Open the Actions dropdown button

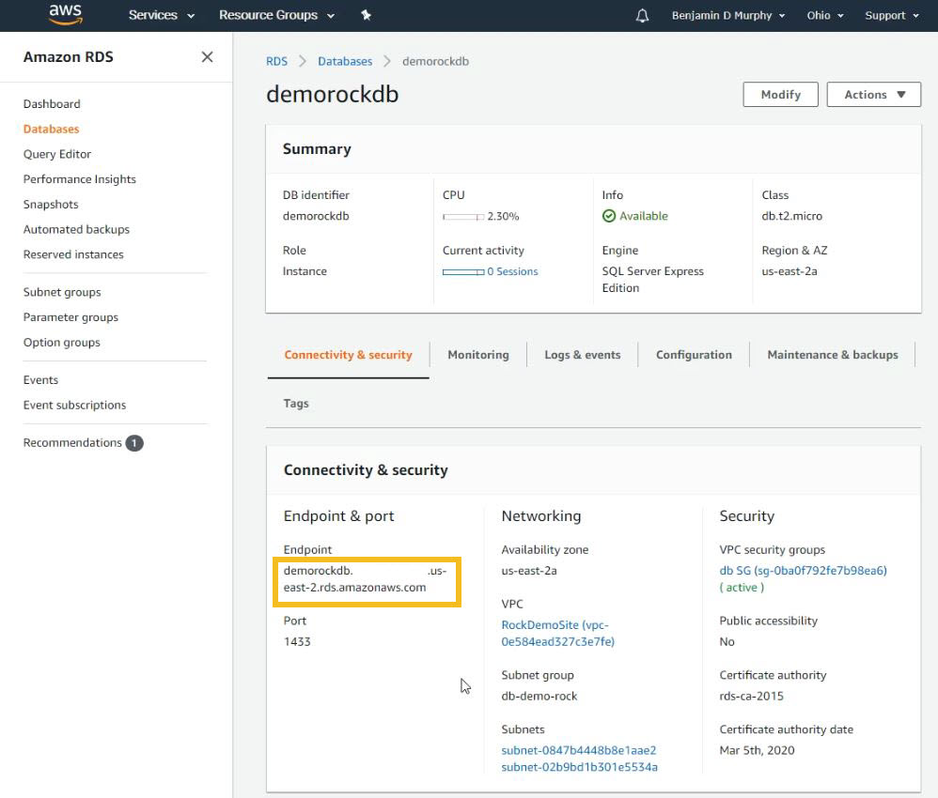pos(873,95)
